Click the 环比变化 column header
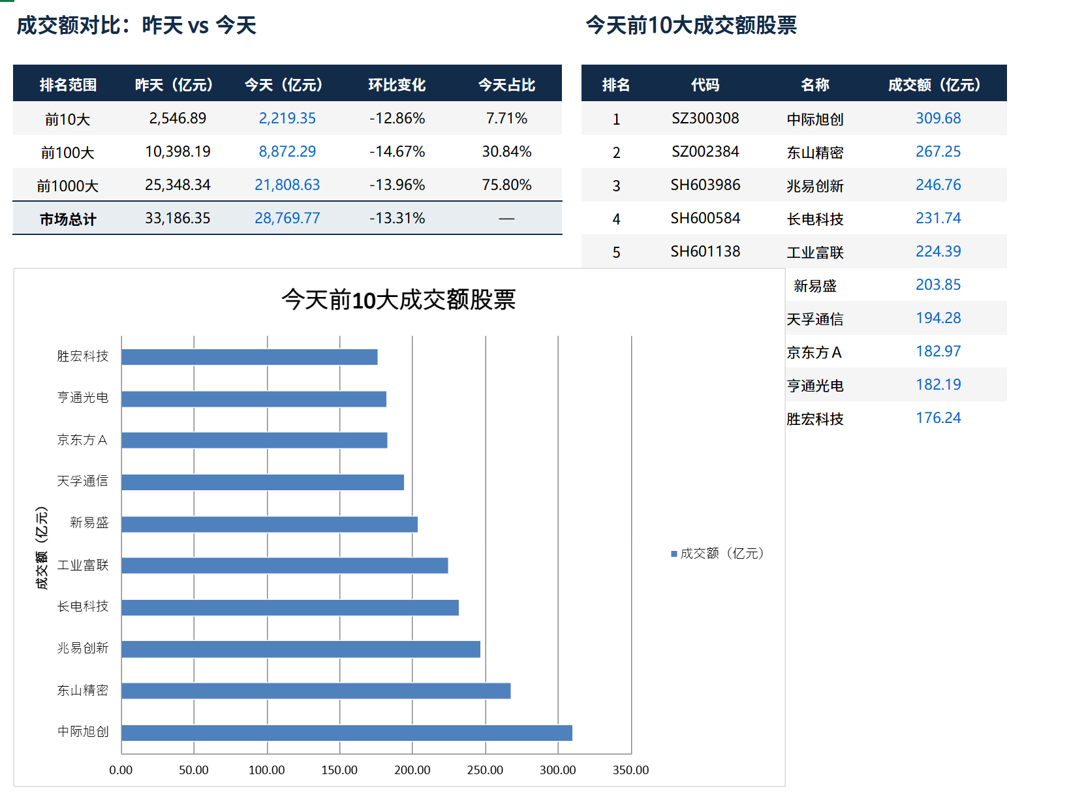Viewport: 1069px width, 797px height. [x=397, y=85]
